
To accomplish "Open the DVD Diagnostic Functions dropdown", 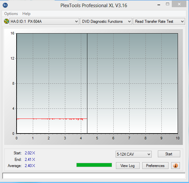I will [106, 21].
